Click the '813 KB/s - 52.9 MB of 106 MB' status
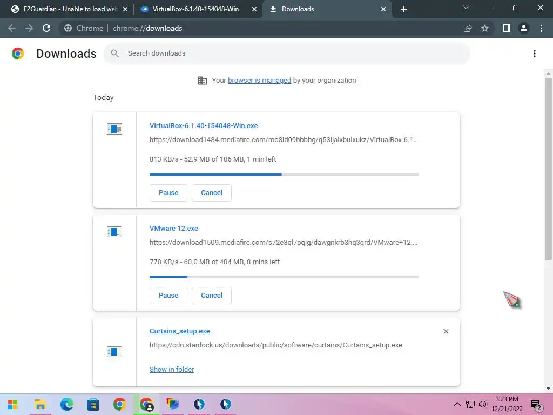Screen dimensions: 553x415 (213, 159)
